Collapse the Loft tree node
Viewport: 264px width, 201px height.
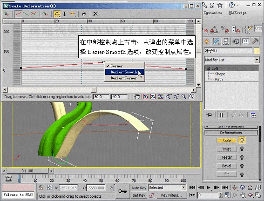(x=208, y=68)
